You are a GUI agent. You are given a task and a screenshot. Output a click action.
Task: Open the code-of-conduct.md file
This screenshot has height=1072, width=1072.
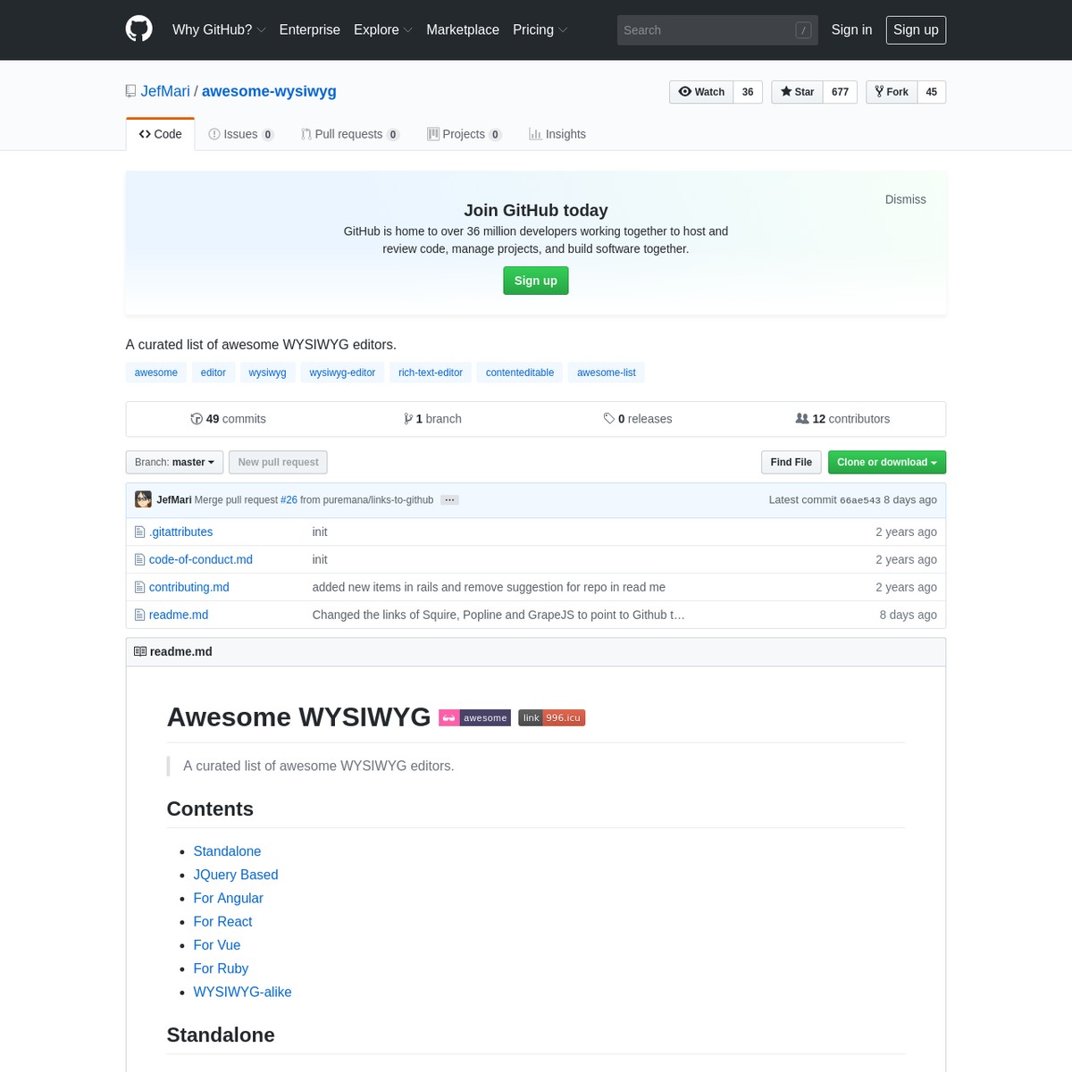click(201, 559)
